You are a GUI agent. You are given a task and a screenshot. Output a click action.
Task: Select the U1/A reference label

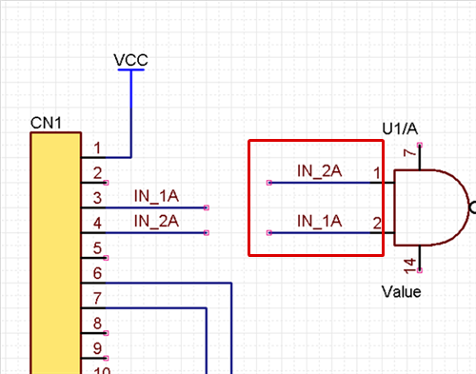(x=400, y=128)
